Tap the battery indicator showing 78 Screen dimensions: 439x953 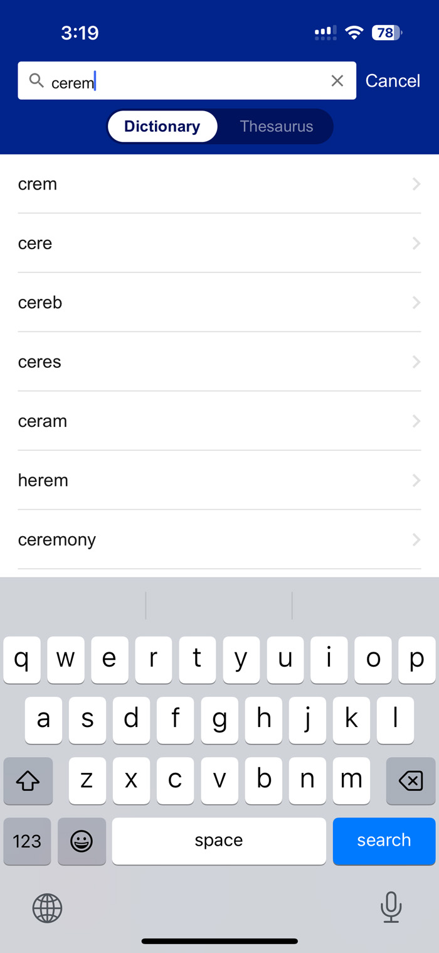pyautogui.click(x=388, y=32)
